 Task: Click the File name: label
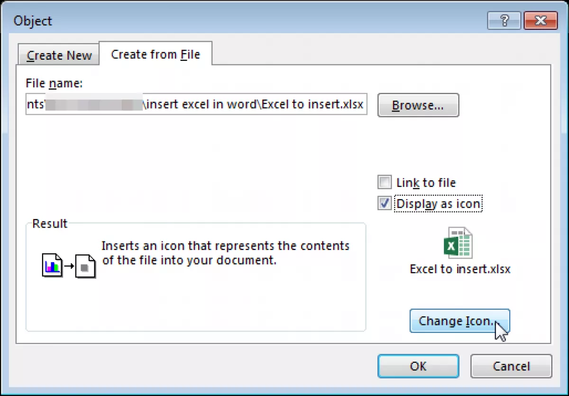55,83
